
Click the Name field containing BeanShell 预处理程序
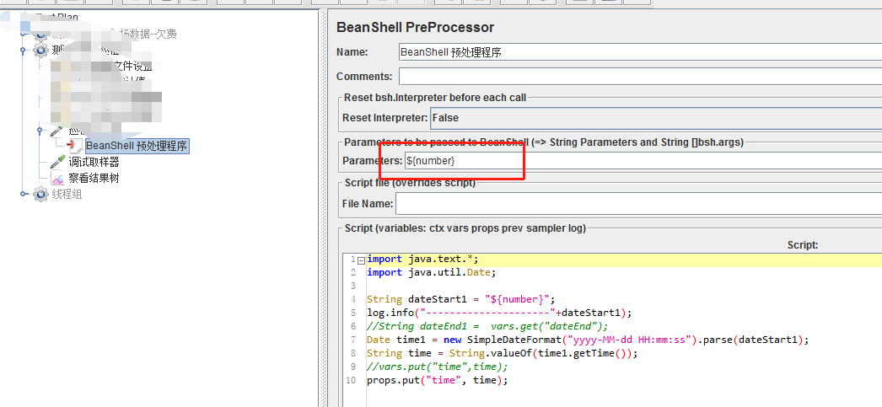639,52
